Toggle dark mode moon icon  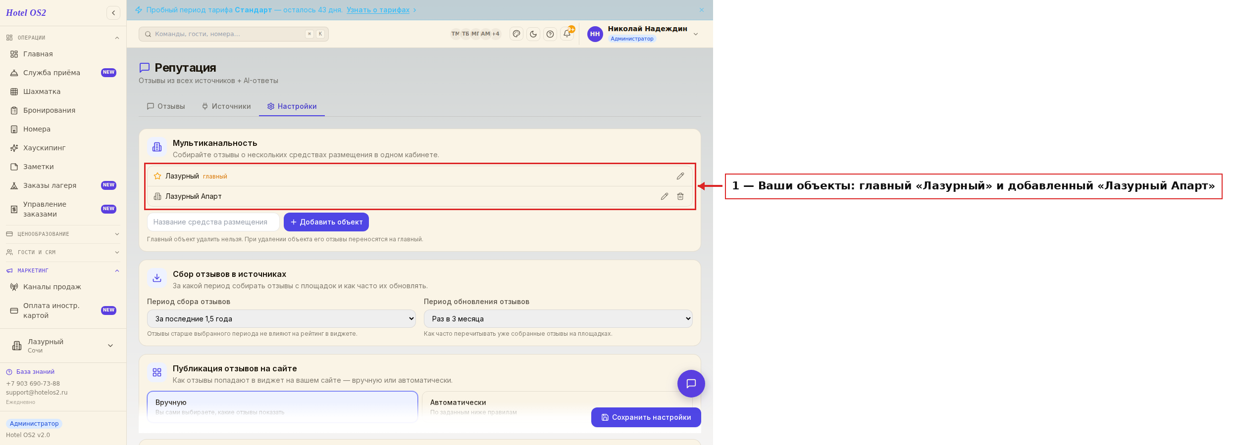pyautogui.click(x=533, y=34)
